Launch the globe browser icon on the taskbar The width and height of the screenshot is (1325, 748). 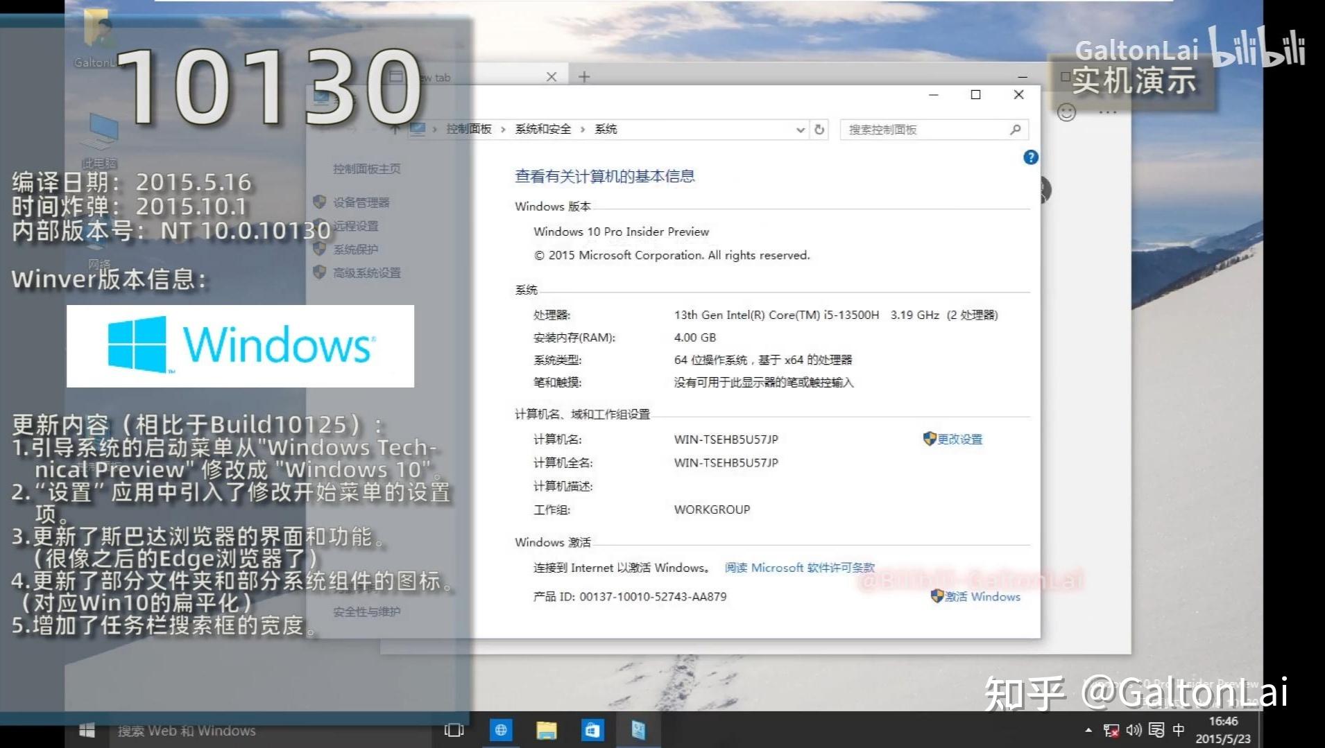(501, 730)
